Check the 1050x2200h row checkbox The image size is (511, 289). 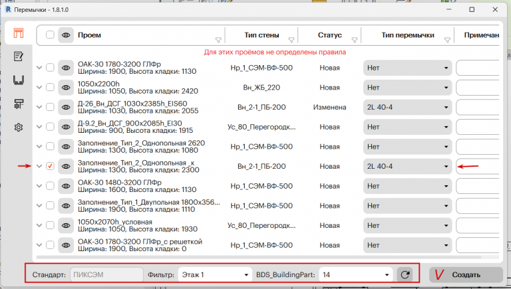coord(50,88)
